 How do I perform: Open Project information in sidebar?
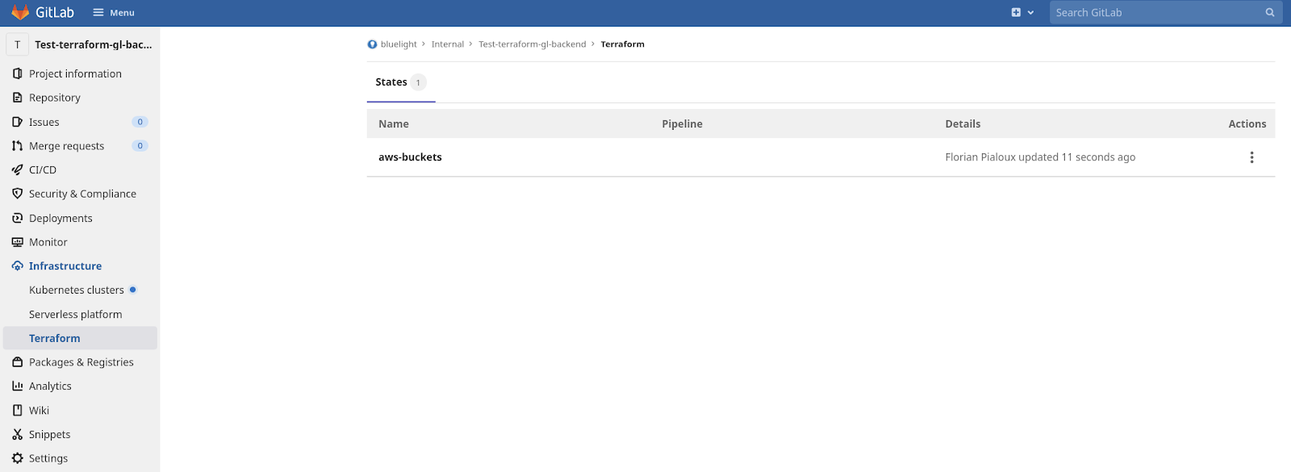click(x=75, y=73)
